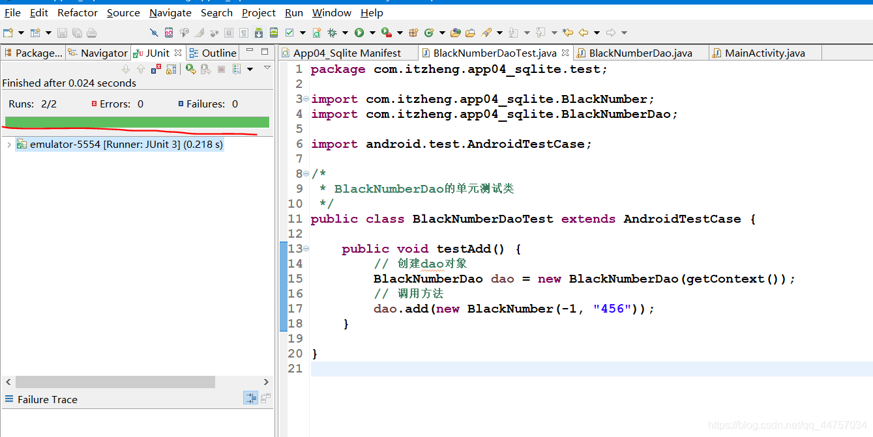Toggle Skip All Breakpoints icon
Screen dimensions: 873x437
pyautogui.click(x=154, y=33)
